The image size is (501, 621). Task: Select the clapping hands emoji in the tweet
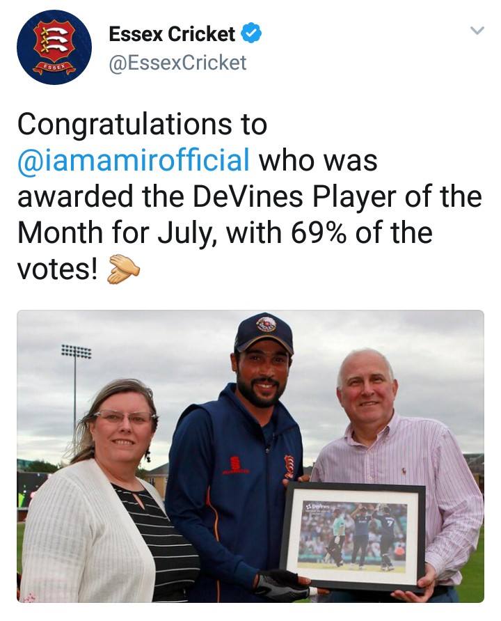click(x=125, y=267)
